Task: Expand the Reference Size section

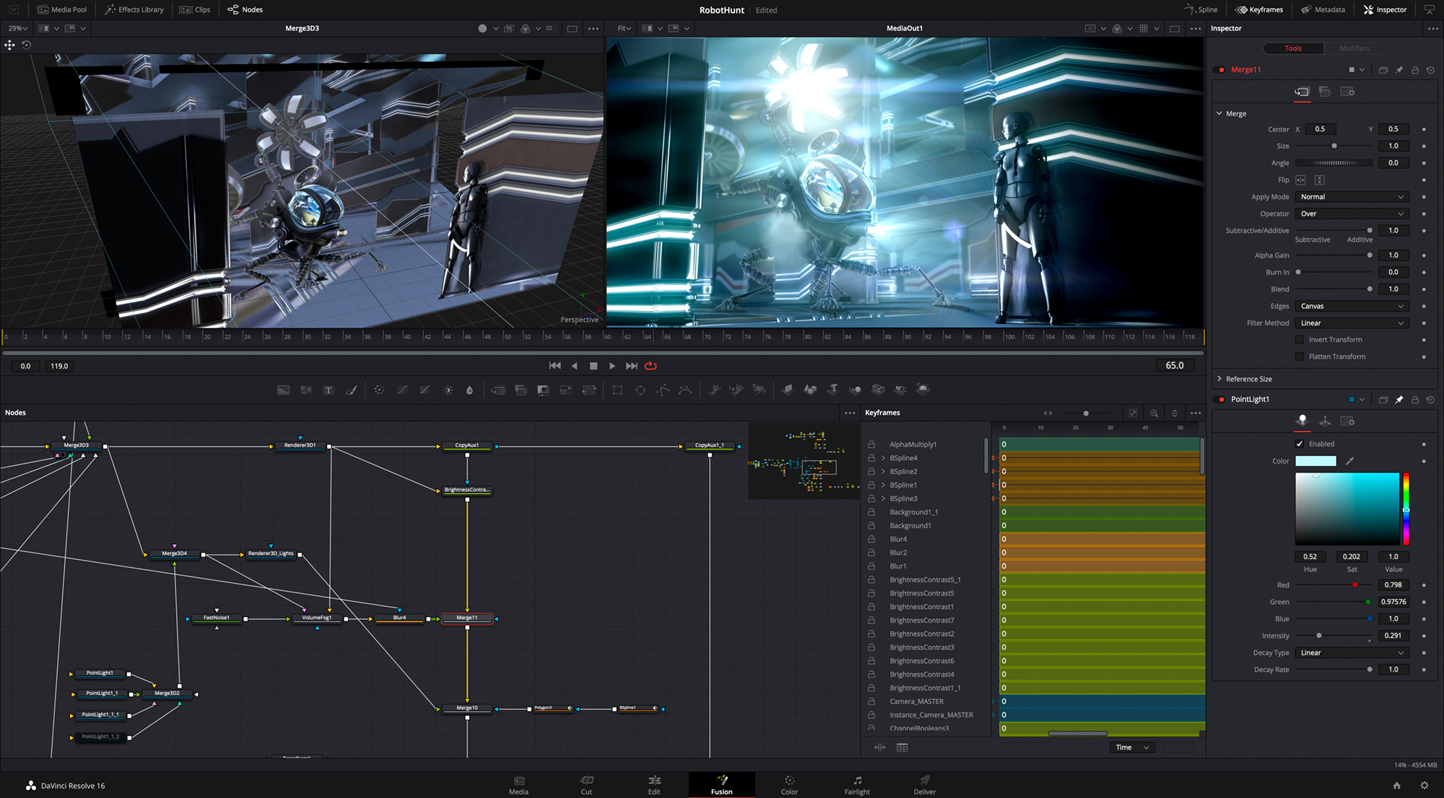Action: (x=1220, y=378)
